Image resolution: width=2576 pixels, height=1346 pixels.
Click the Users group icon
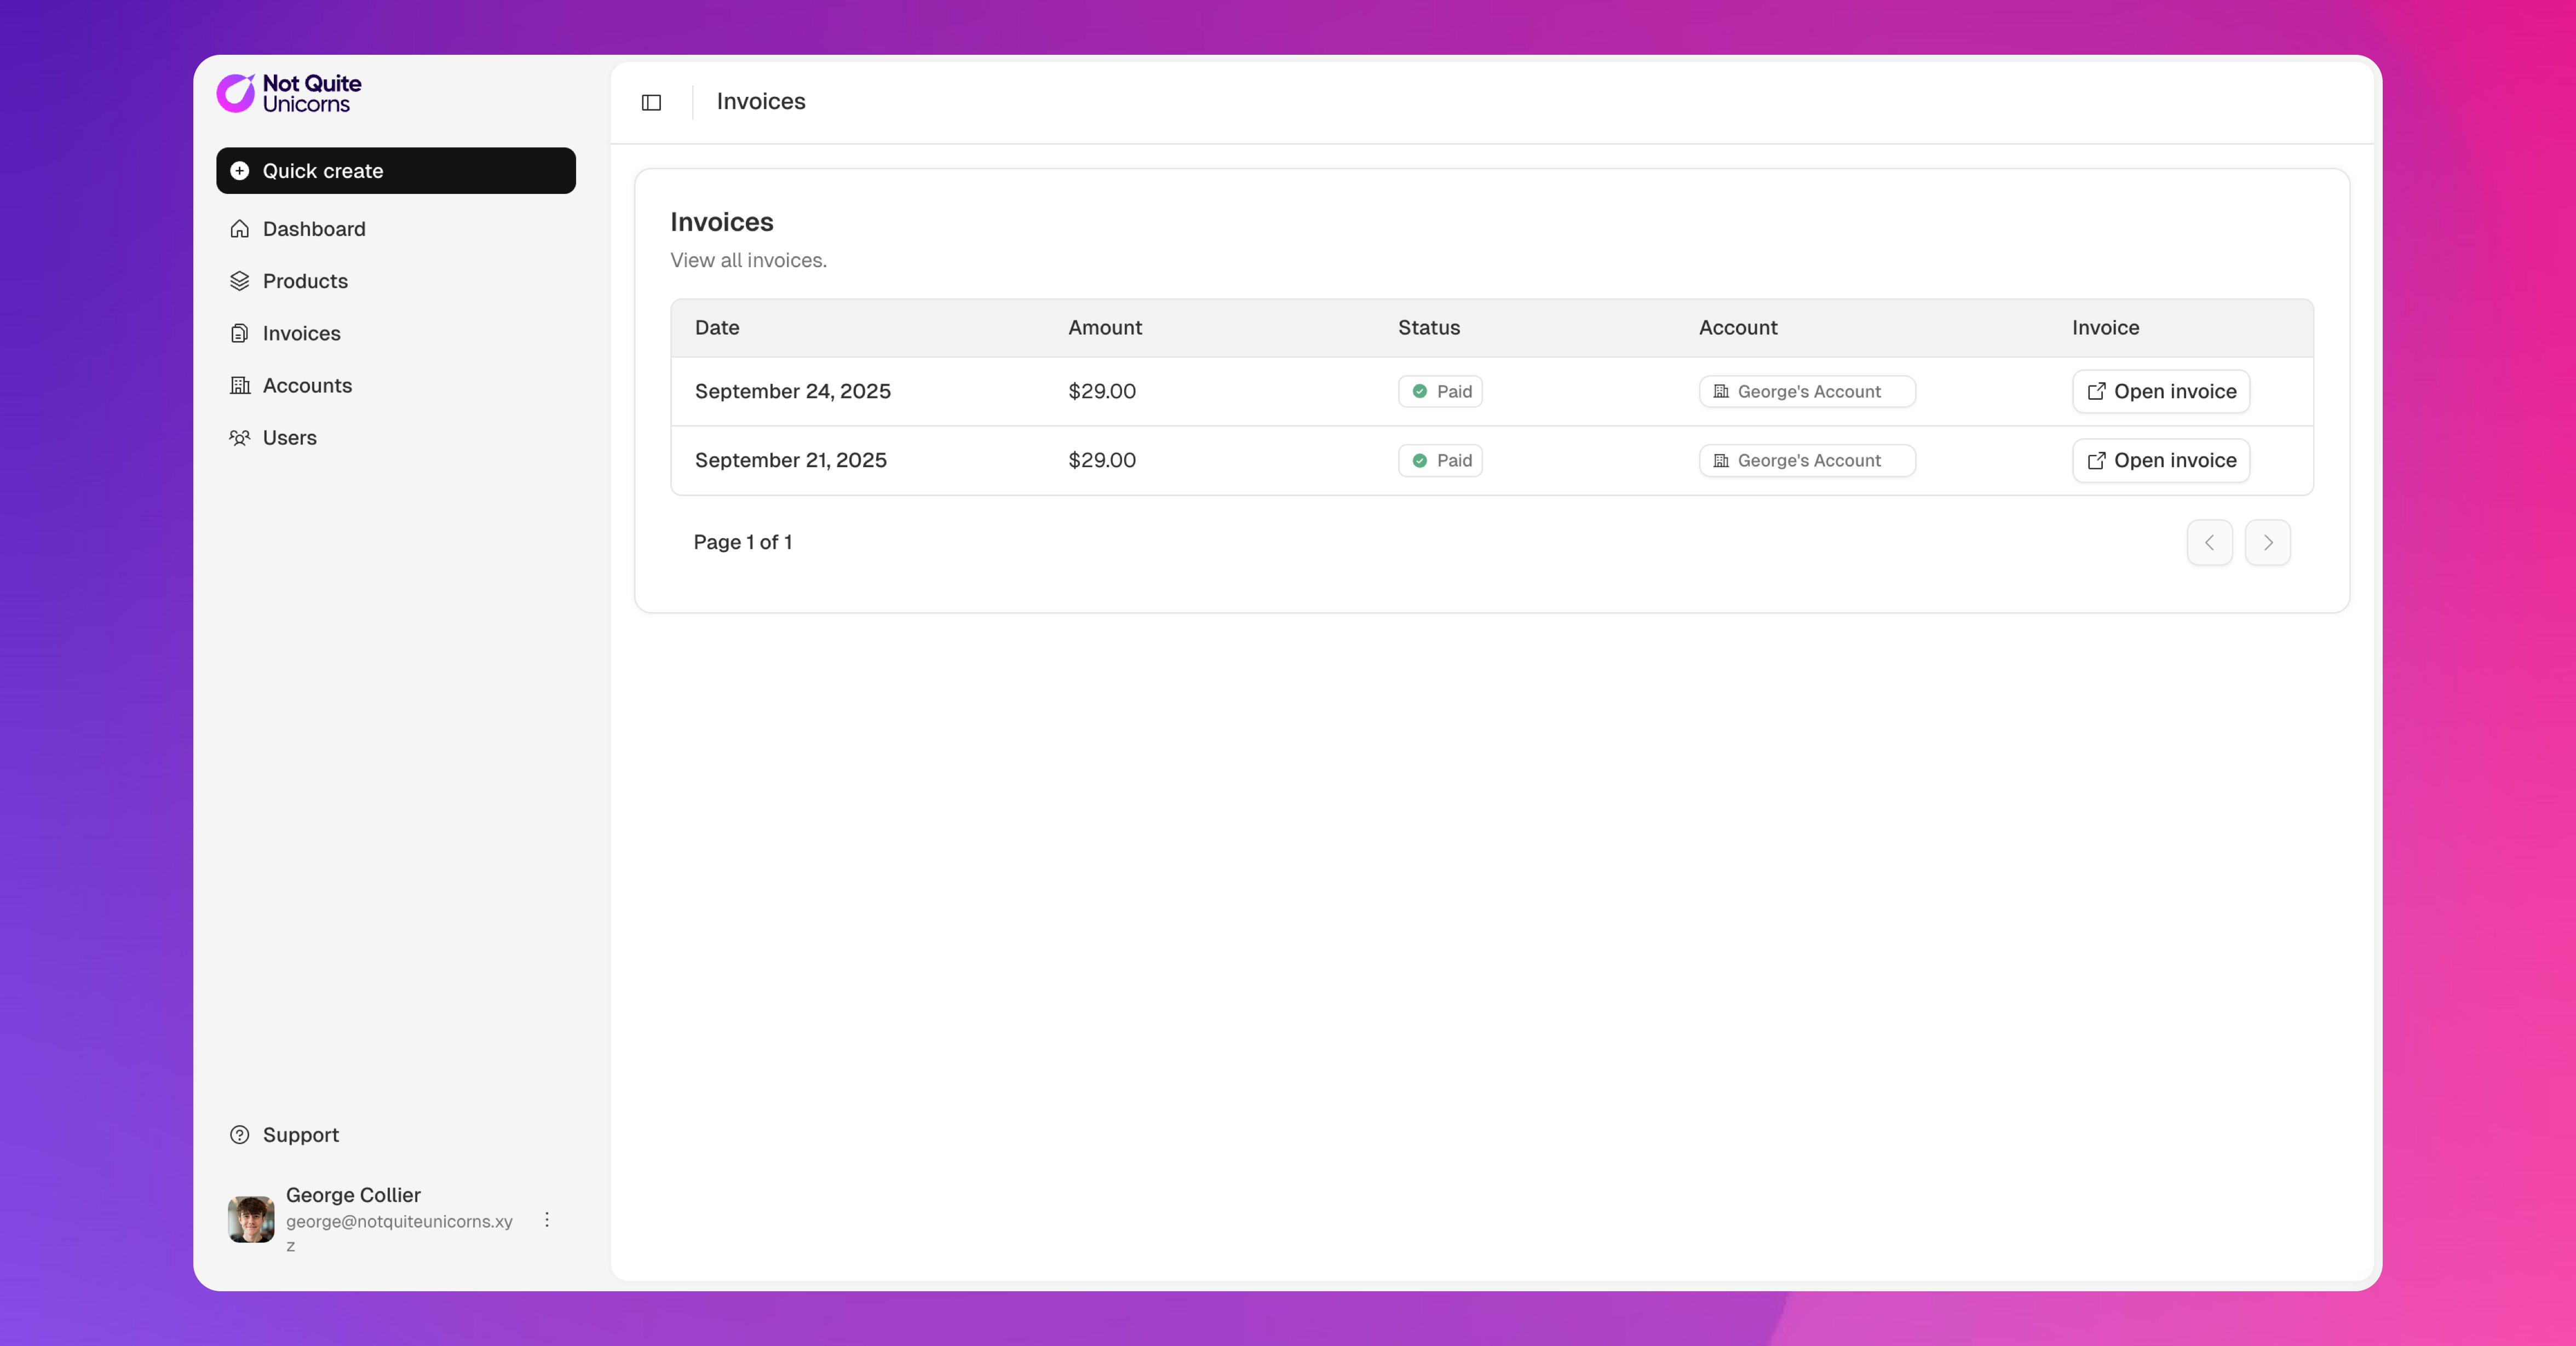(x=240, y=438)
